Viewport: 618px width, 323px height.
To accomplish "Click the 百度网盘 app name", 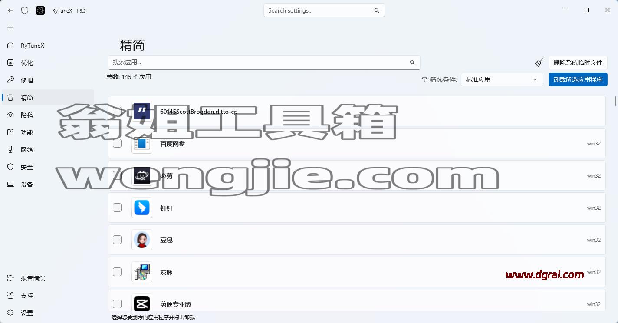I will pos(172,144).
